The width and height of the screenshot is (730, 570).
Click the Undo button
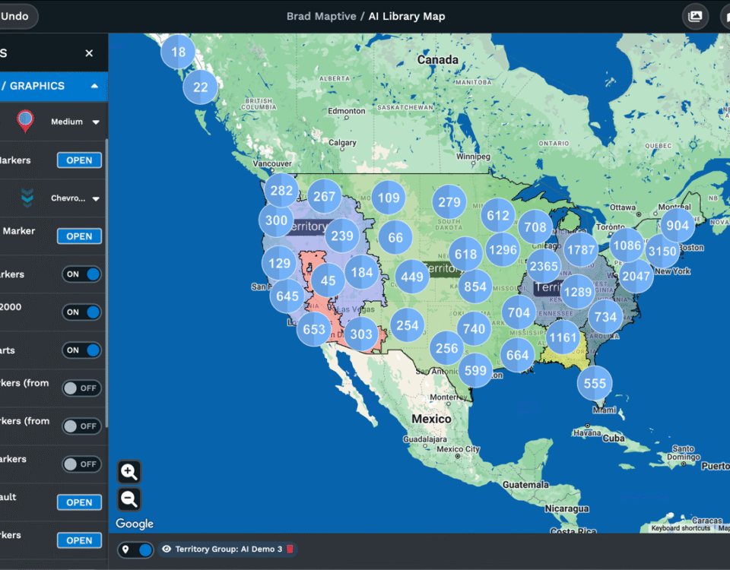(15, 16)
